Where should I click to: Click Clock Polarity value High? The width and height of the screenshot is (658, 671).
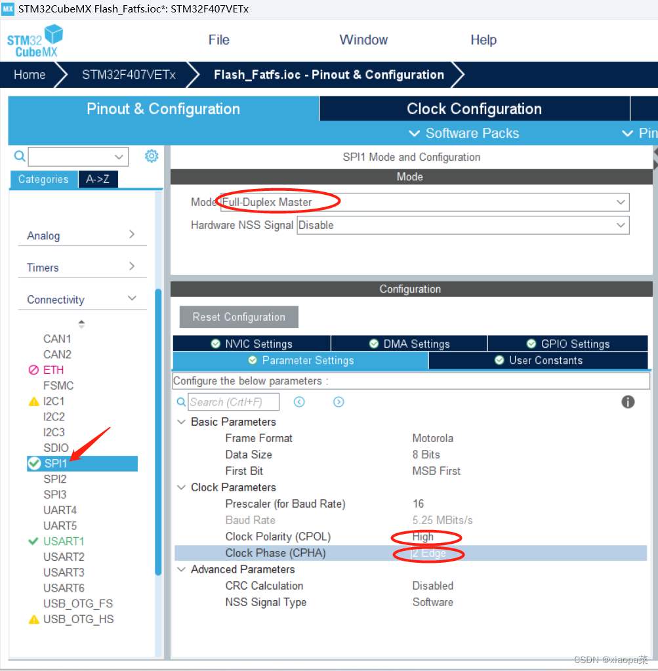tap(423, 537)
